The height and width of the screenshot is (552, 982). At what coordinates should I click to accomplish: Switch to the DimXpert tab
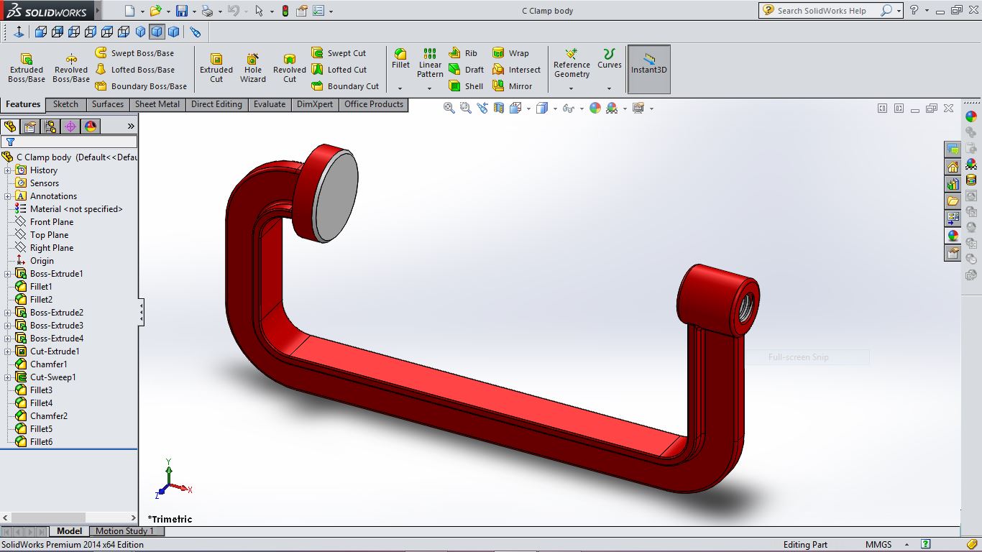315,104
